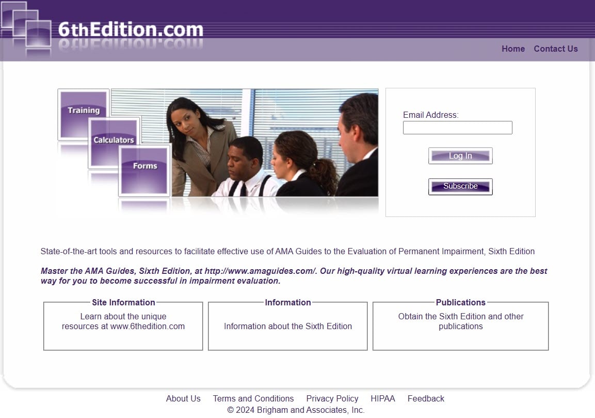Screen dimensions: 595x418
Task: Click the 'State-of-the-art tools and resources' tagline
Action: (287, 252)
